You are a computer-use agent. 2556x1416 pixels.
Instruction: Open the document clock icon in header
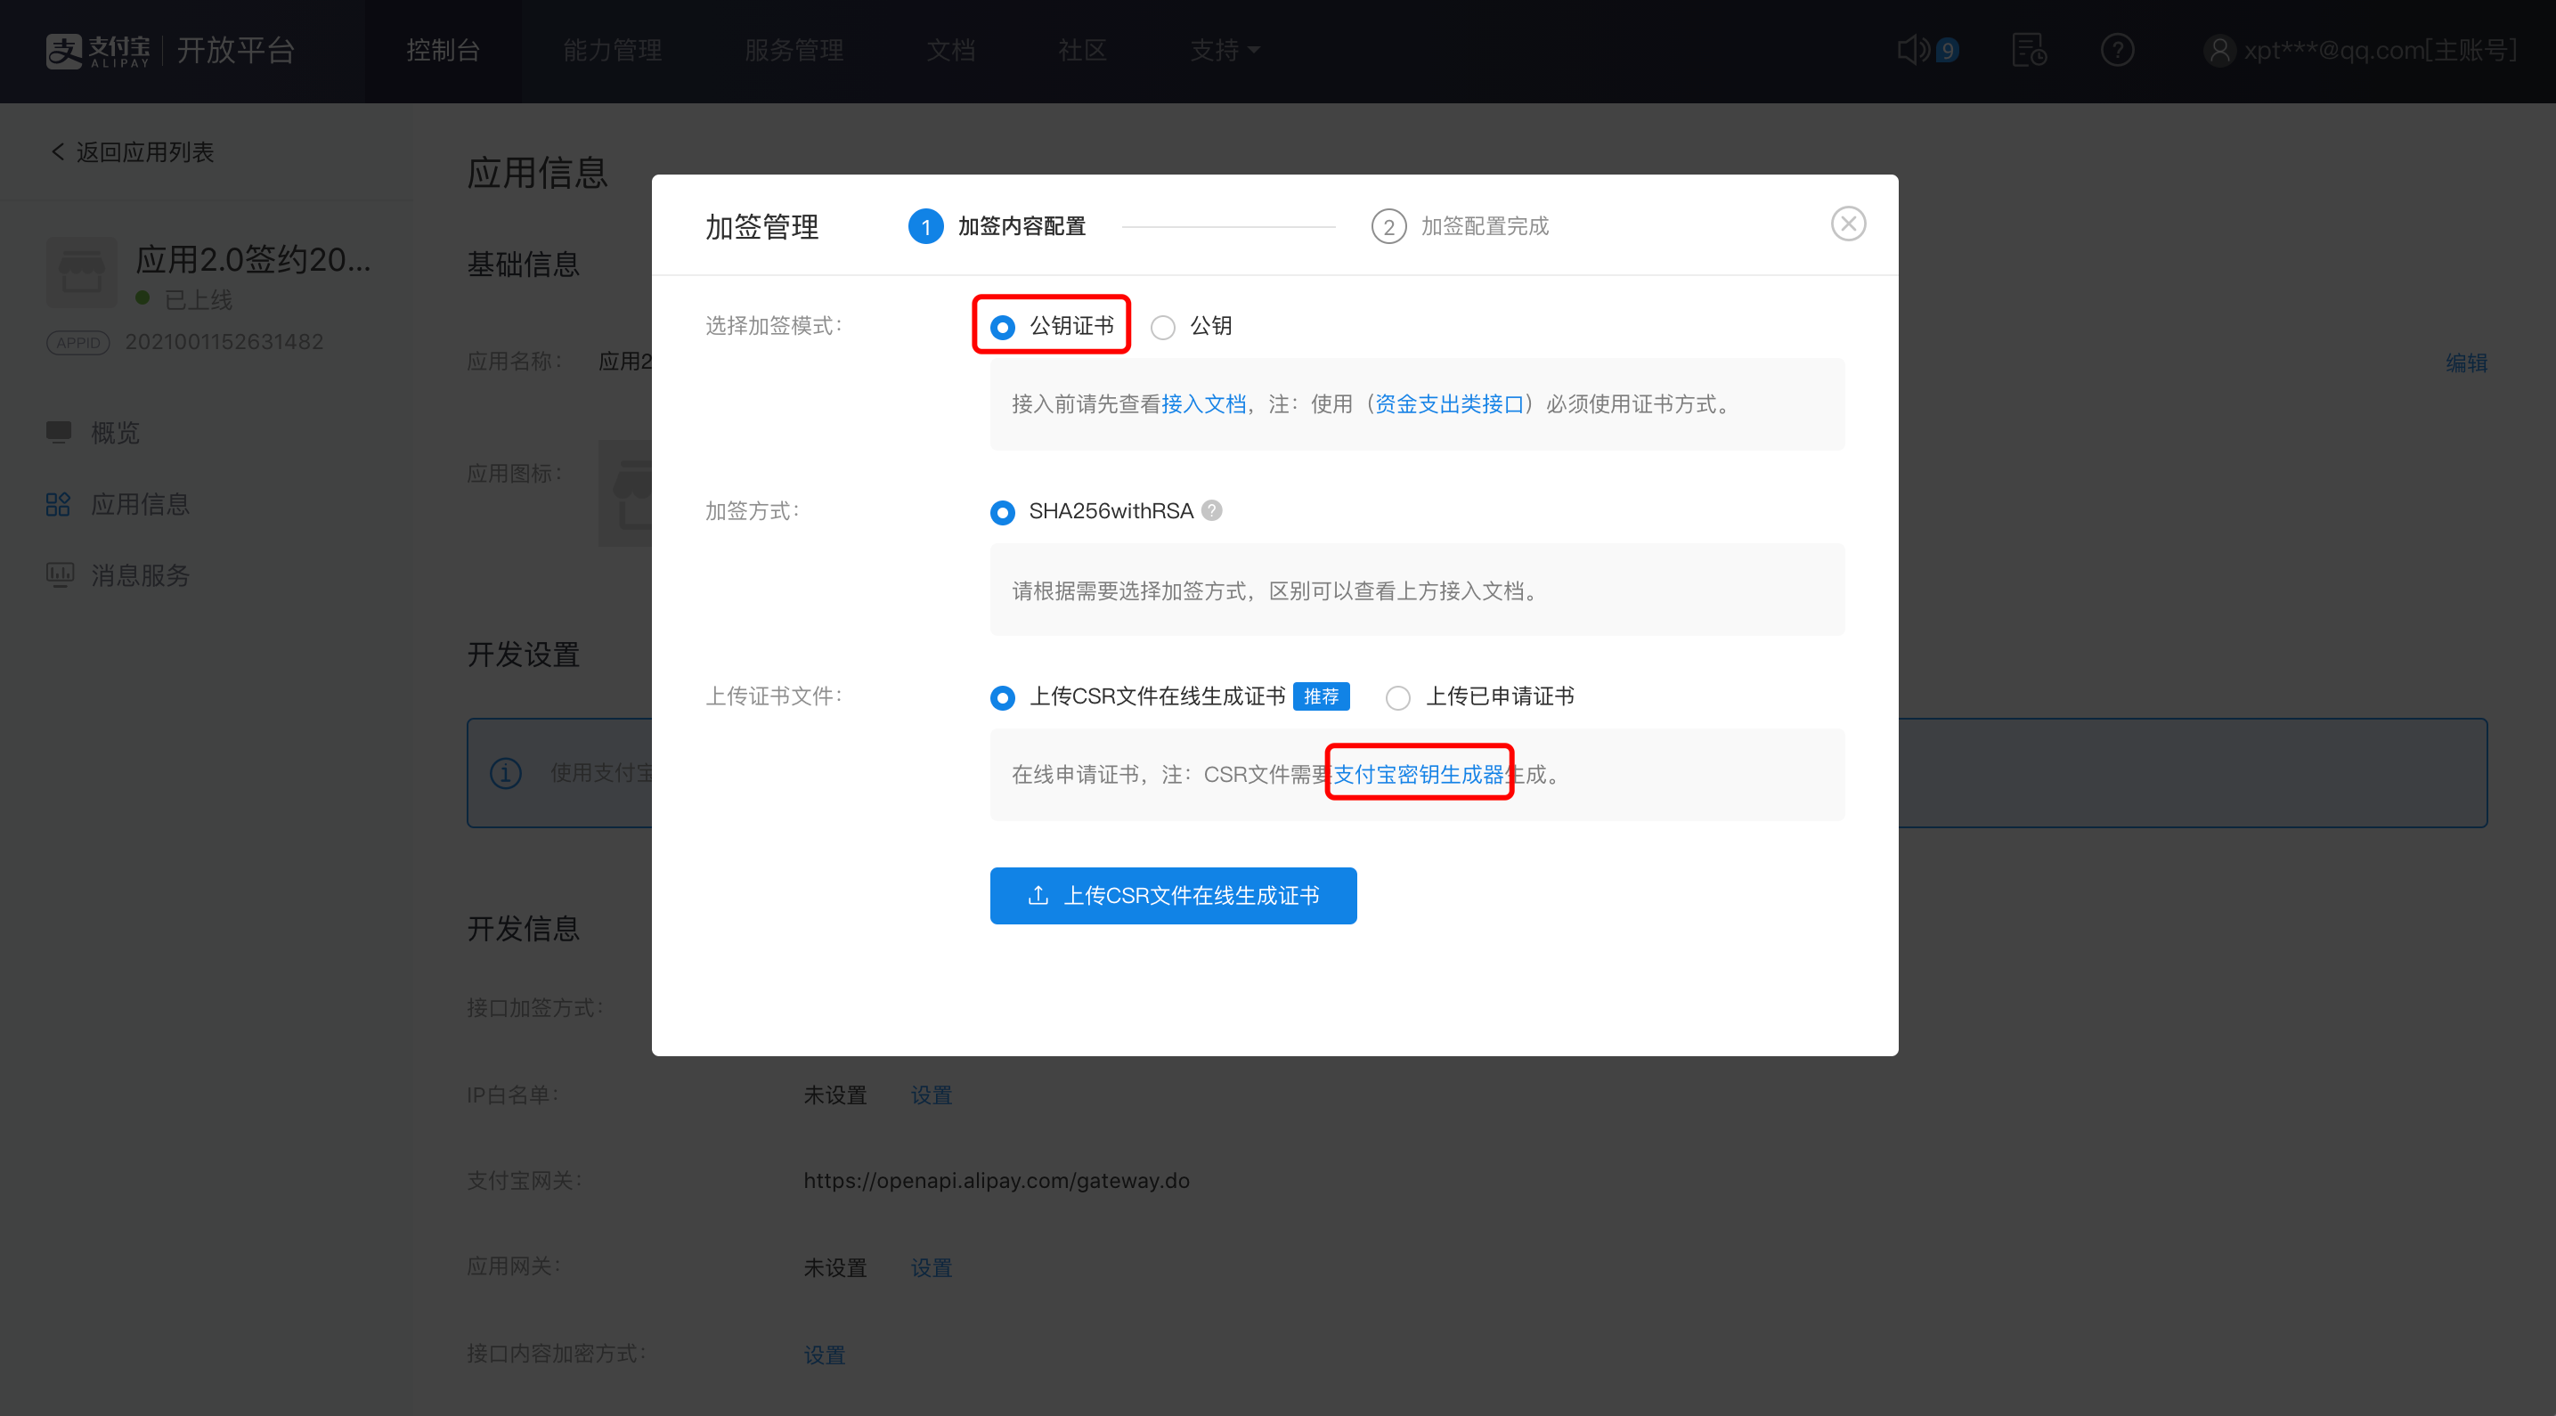[2028, 50]
